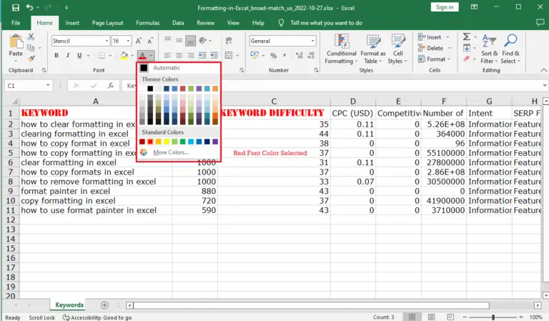Expand the Name Box dropdown arrow

(48, 85)
